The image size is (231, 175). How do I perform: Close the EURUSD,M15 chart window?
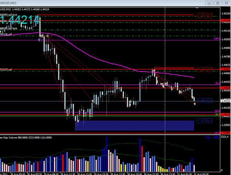click(227, 3)
